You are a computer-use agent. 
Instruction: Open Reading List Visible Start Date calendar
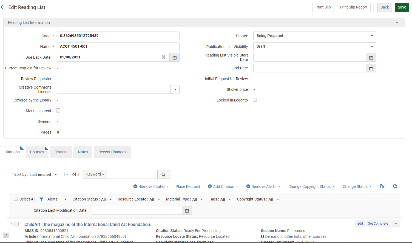(x=371, y=57)
